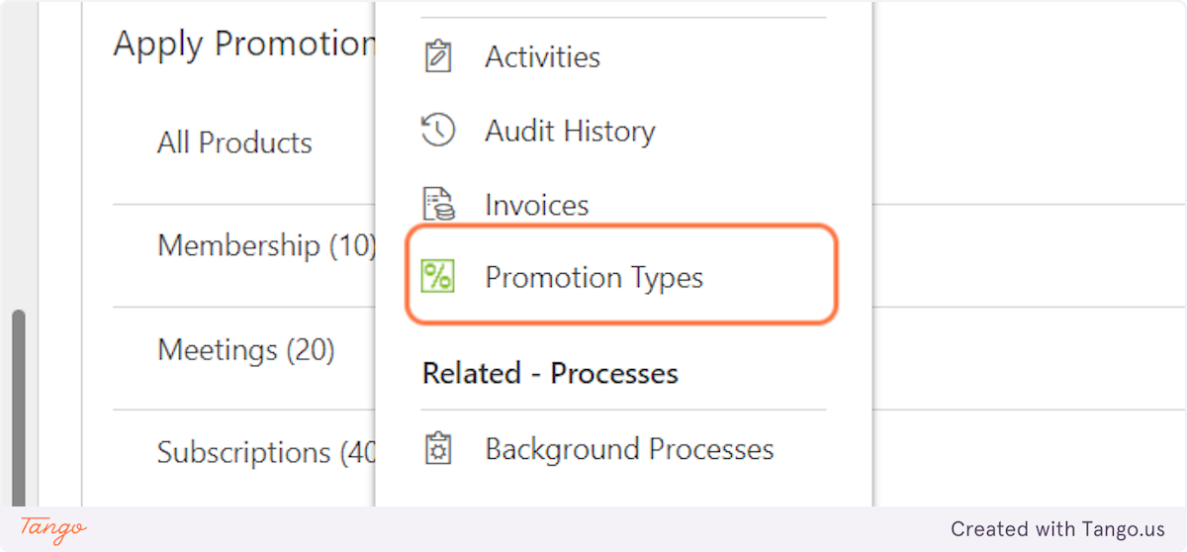Open the Membership (10) row
Image resolution: width=1187 pixels, height=552 pixels.
click(265, 245)
